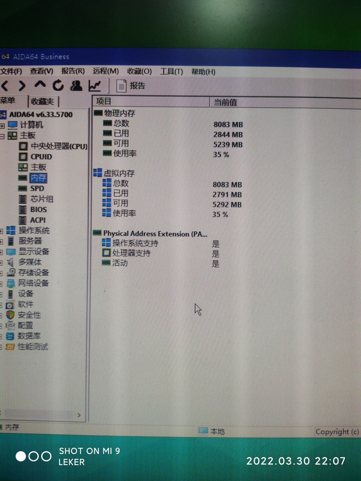Click the 显示设备 monitor icon

point(11,252)
